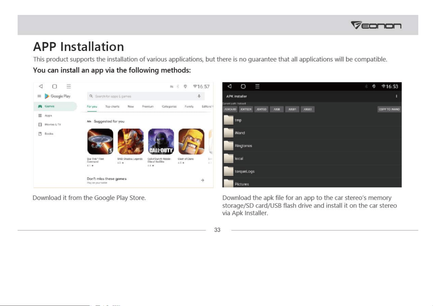Click the /SDCARD path button

click(230, 109)
